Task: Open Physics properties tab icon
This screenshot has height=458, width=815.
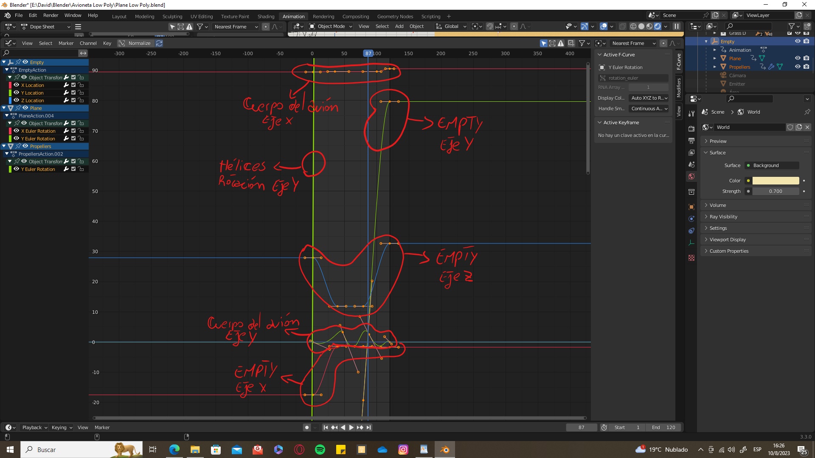Action: pyautogui.click(x=691, y=219)
